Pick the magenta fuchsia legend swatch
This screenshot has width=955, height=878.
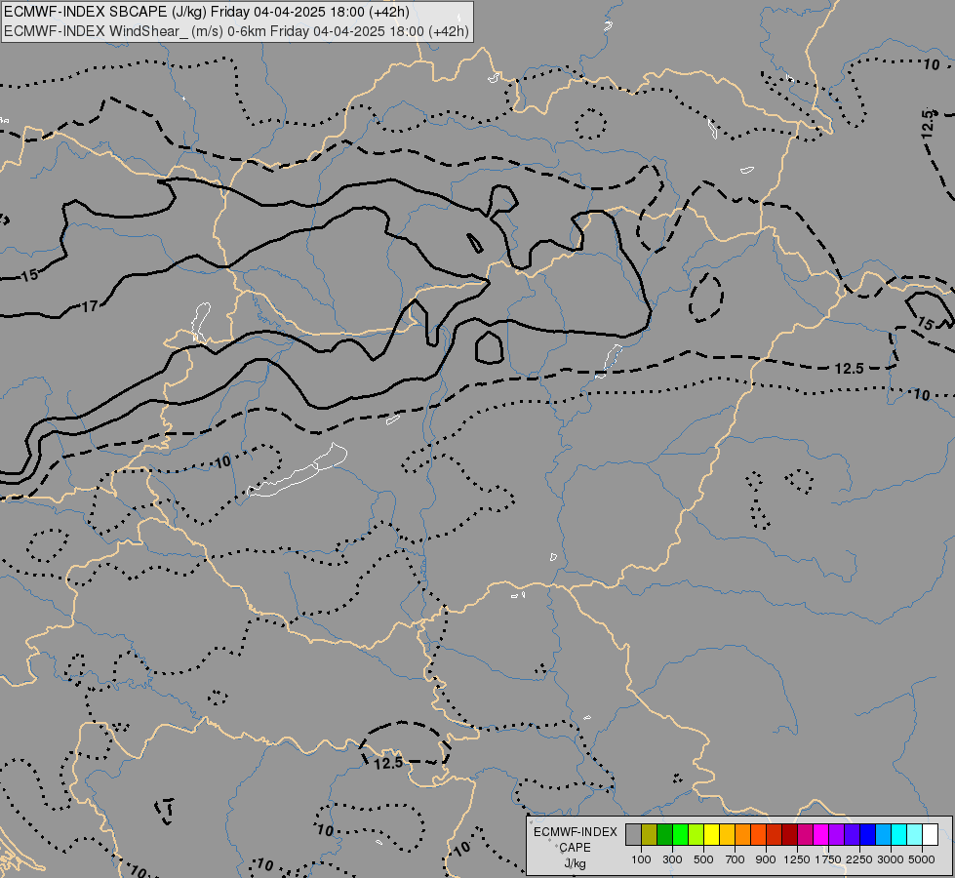[820, 835]
